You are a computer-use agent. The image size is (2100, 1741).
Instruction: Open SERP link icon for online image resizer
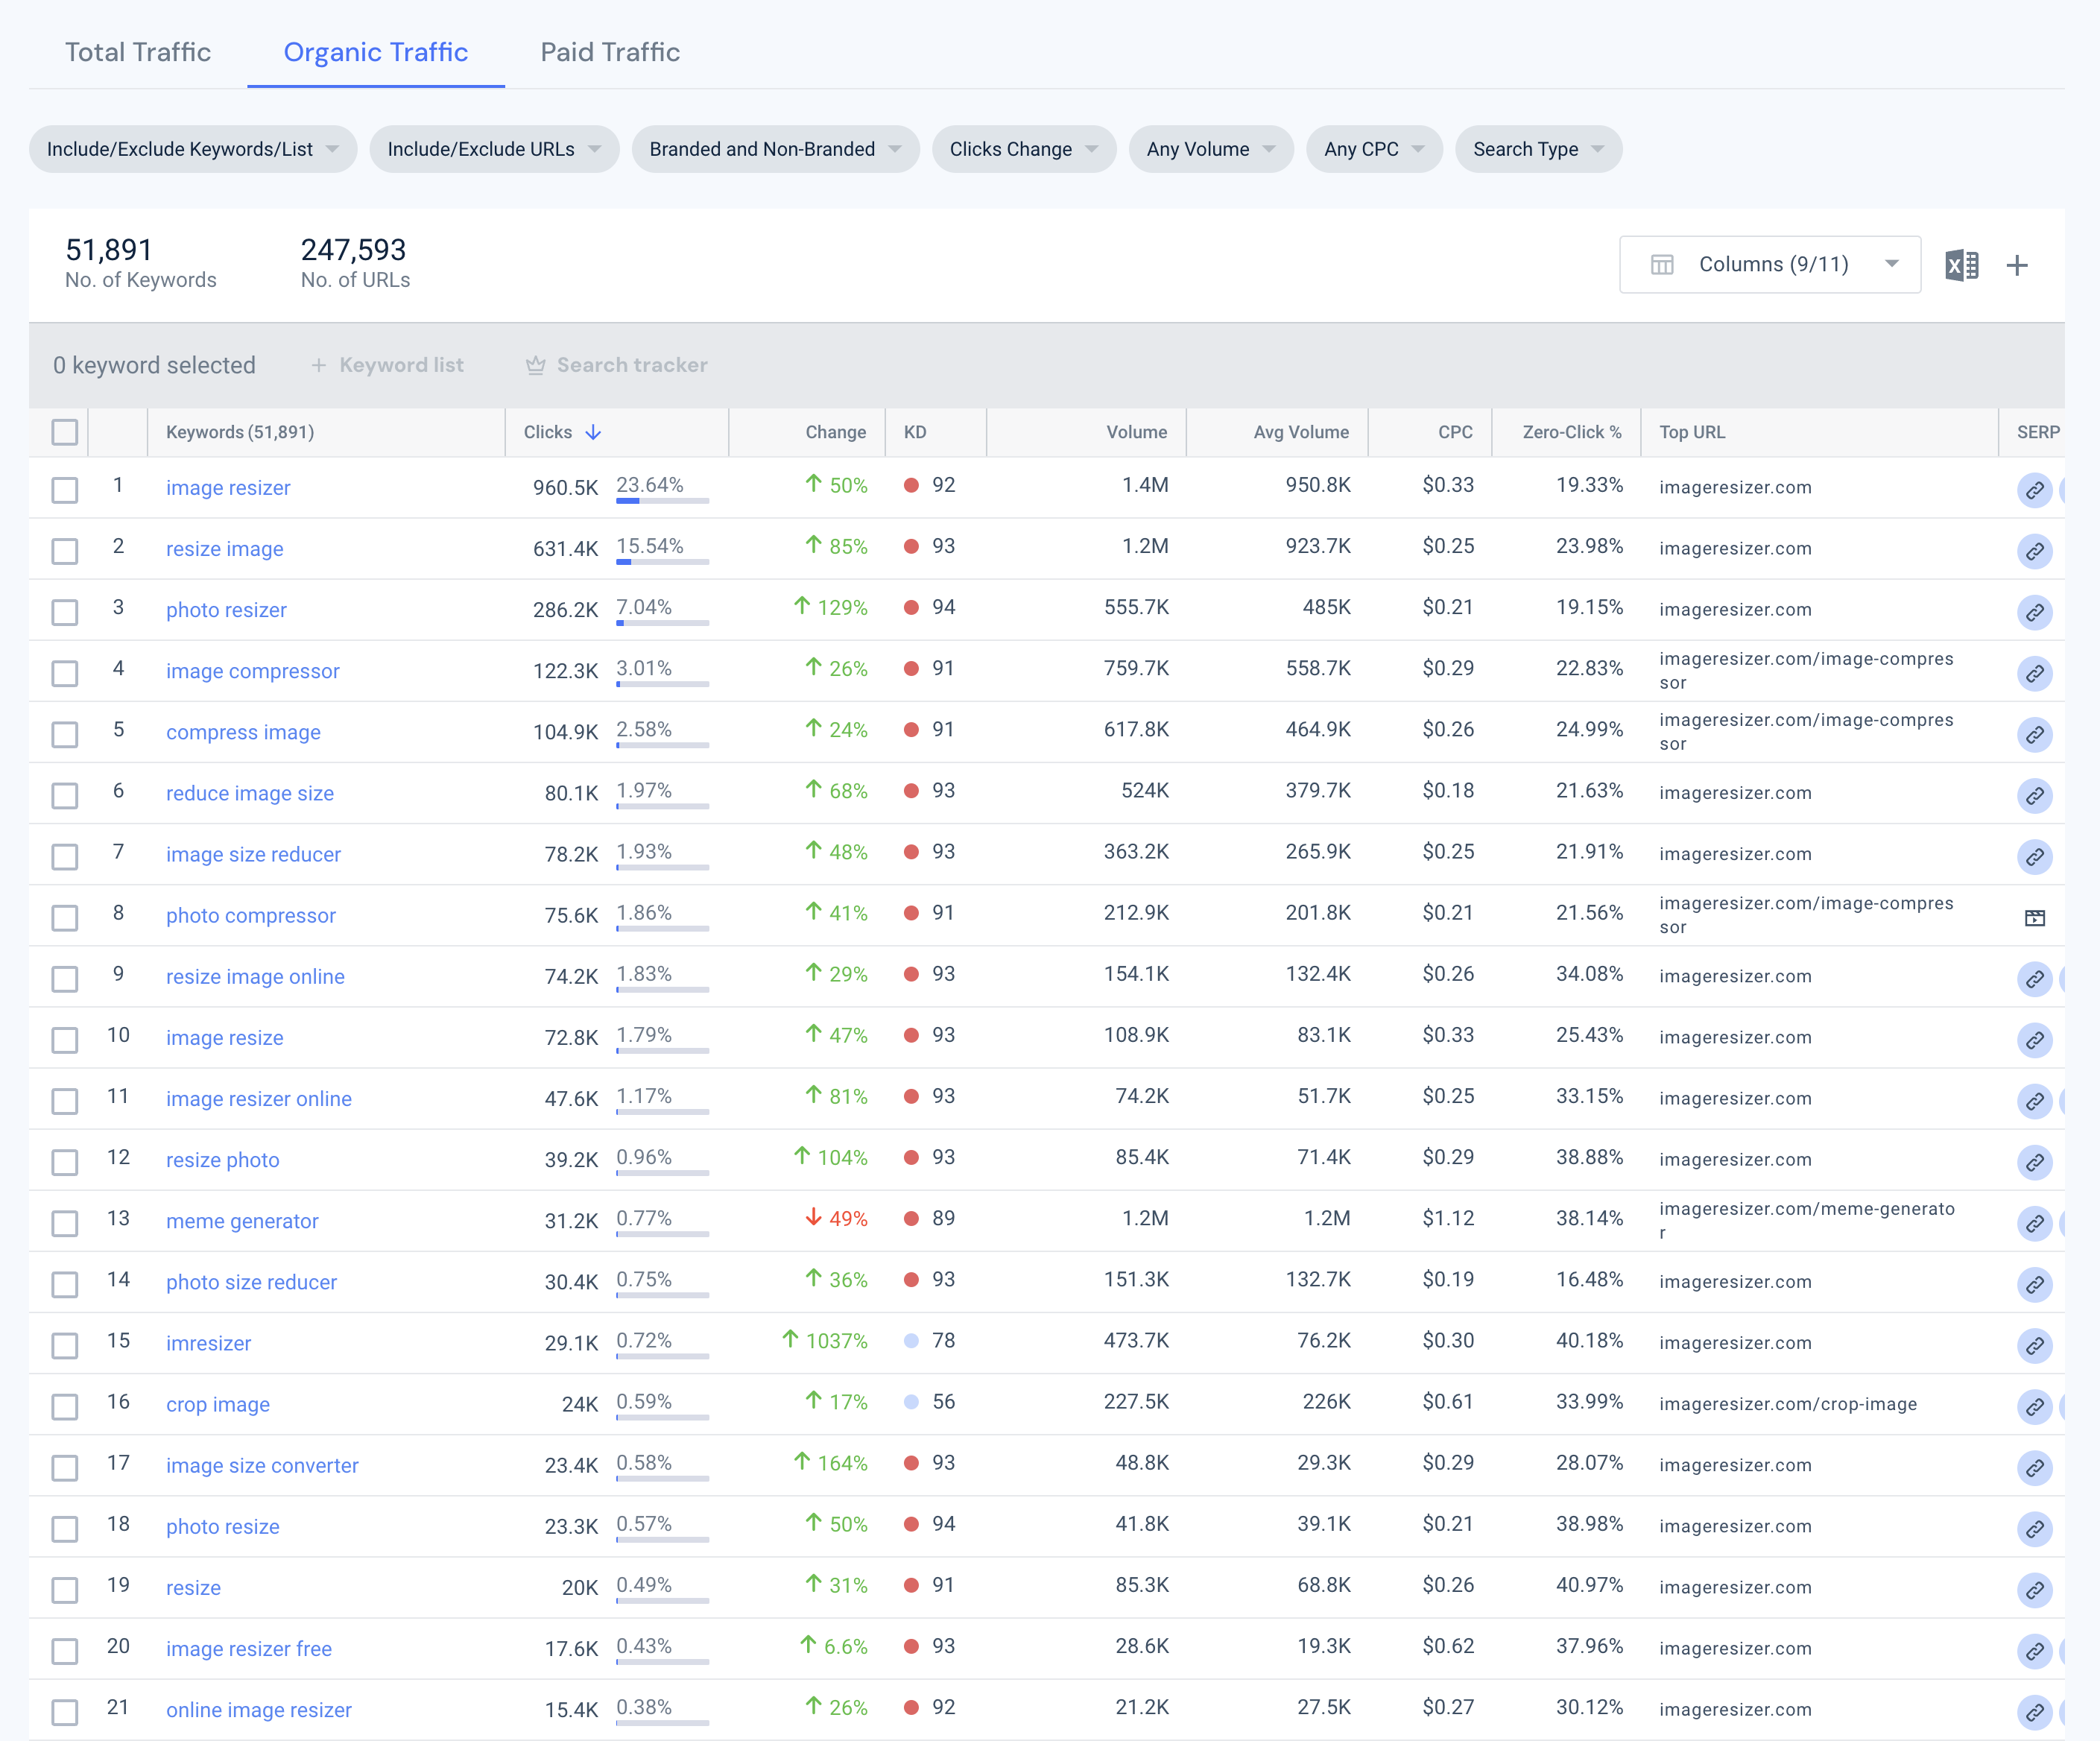pyautogui.click(x=2034, y=1712)
